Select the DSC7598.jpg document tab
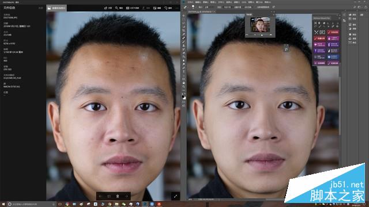Screen dimensions: 369x207 coord(201,11)
